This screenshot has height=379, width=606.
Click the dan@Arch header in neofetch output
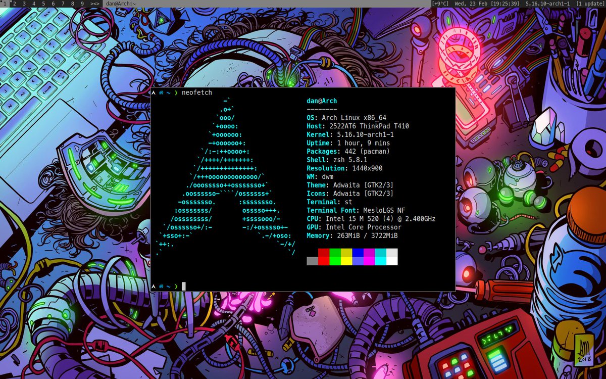click(322, 101)
